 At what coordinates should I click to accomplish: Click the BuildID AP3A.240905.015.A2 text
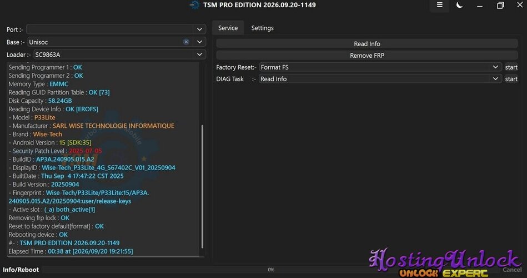(65, 159)
